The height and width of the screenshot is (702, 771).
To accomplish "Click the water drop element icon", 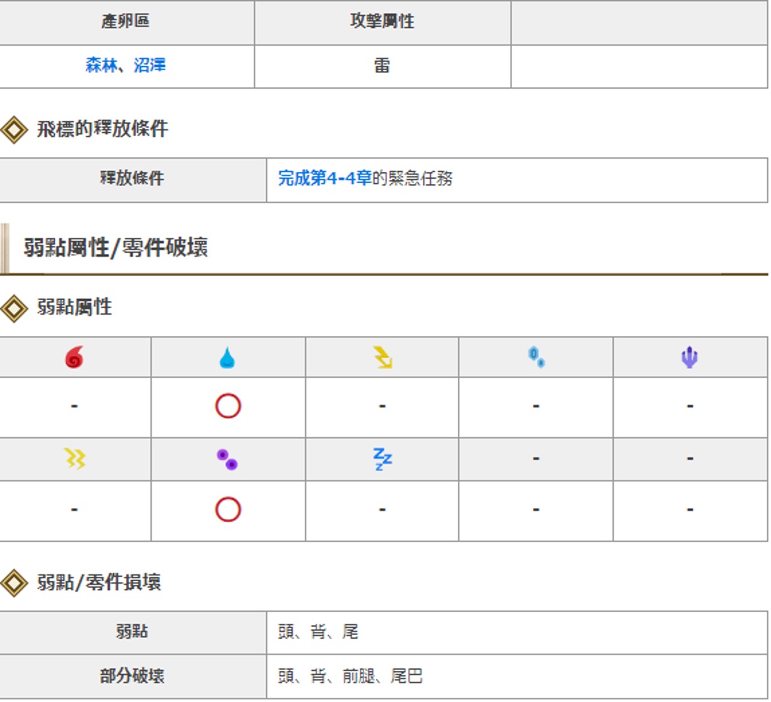I will point(227,358).
